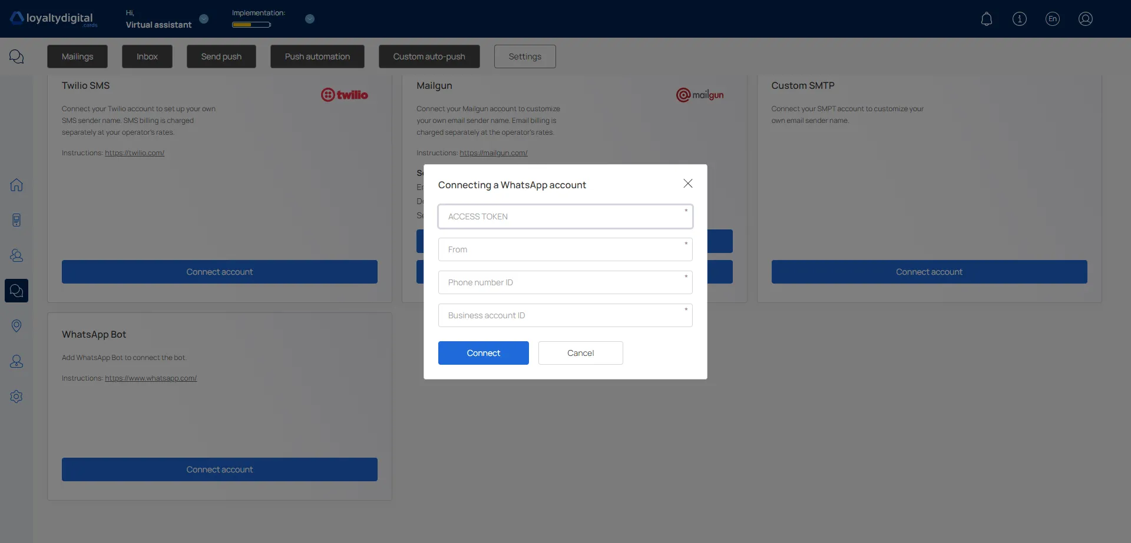This screenshot has width=1131, height=543.
Task: Open the customers icon in the sidebar
Action: point(16,255)
